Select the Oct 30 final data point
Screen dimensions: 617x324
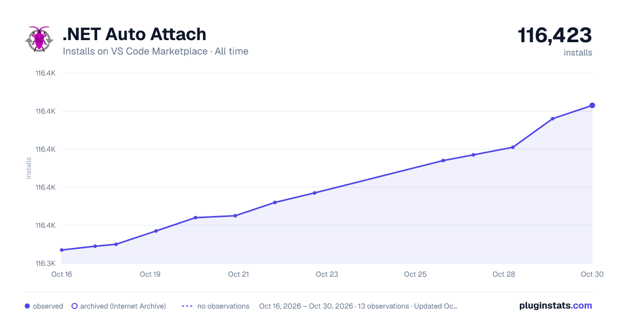(x=592, y=105)
